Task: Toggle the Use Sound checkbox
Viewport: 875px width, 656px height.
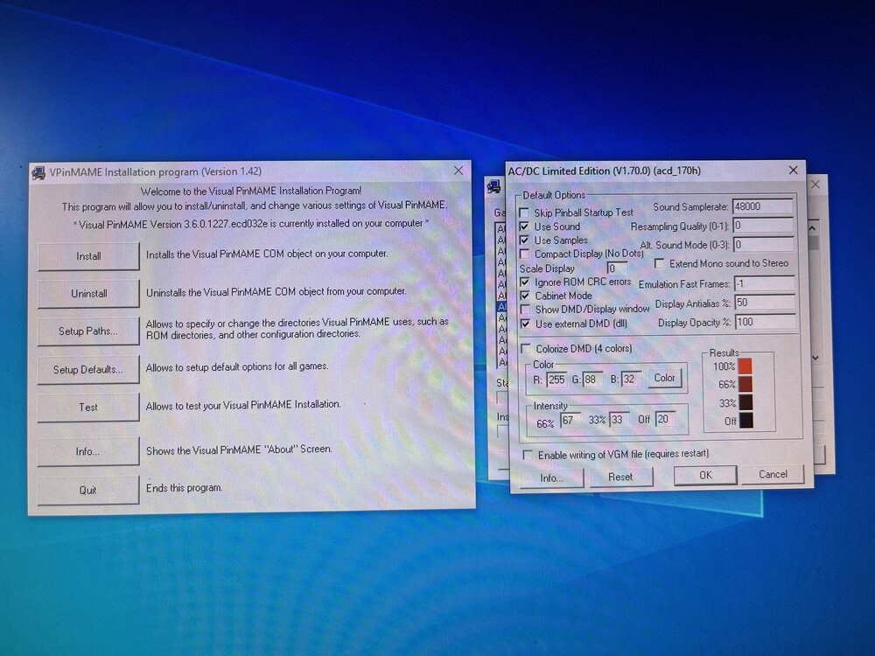Action: [x=524, y=227]
